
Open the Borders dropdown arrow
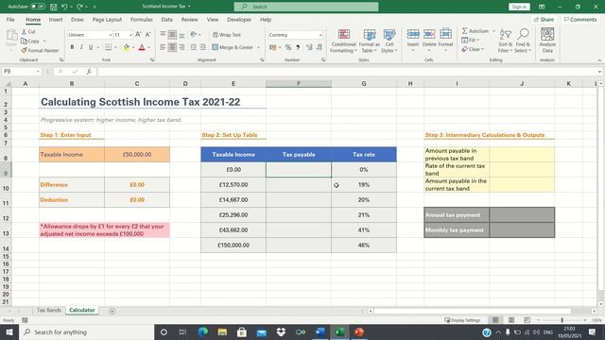click(x=115, y=47)
